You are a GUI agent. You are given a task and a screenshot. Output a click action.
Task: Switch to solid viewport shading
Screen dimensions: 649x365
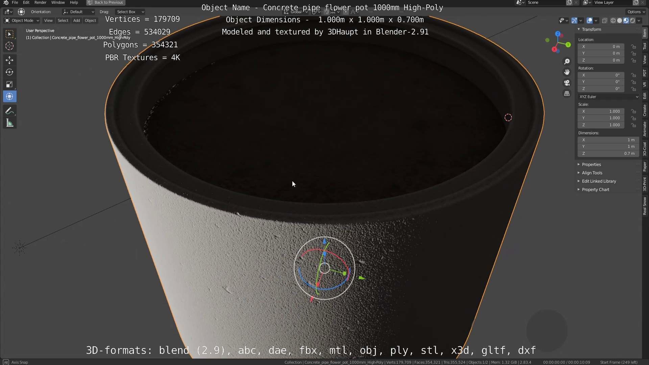point(620,21)
